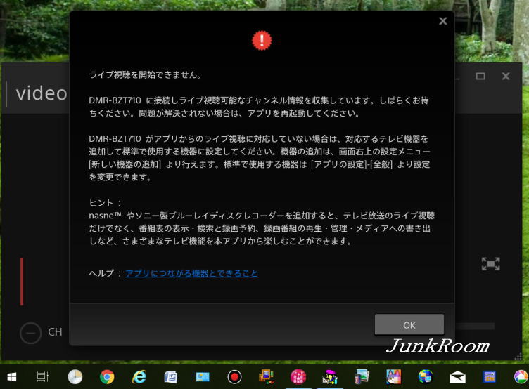Open the cat picture taskbar icon
The image size is (529, 389).
[x=394, y=377]
